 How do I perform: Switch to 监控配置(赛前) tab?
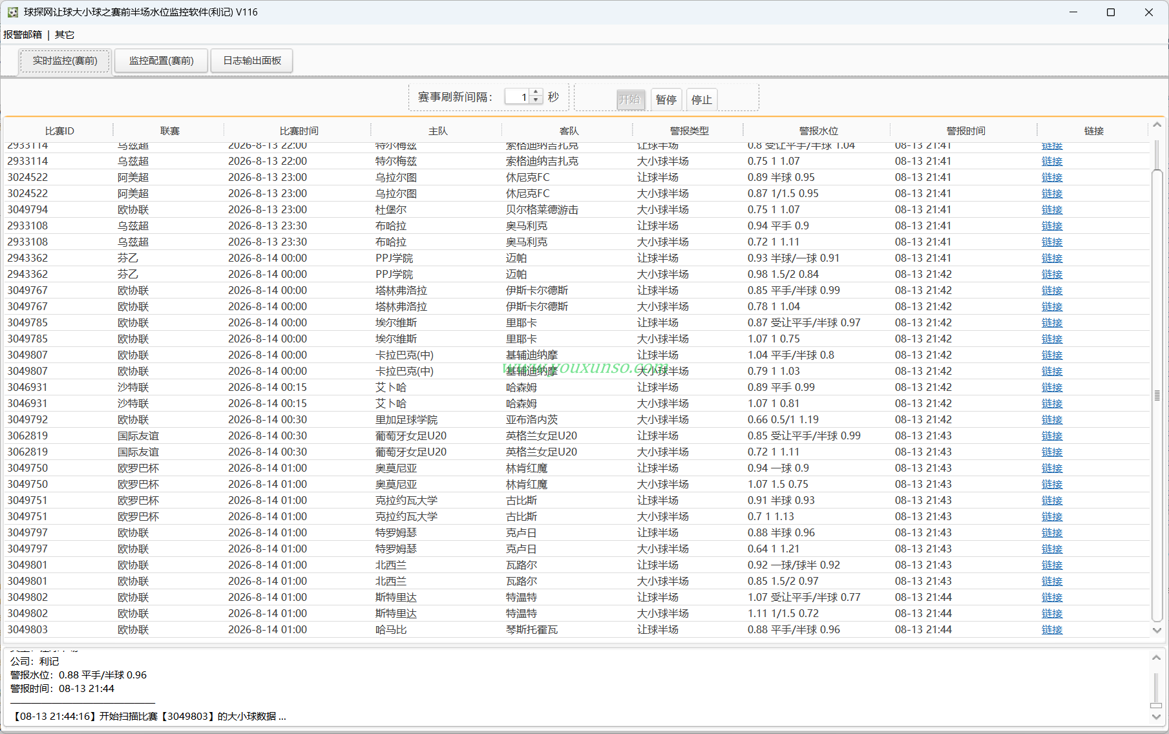pos(162,61)
